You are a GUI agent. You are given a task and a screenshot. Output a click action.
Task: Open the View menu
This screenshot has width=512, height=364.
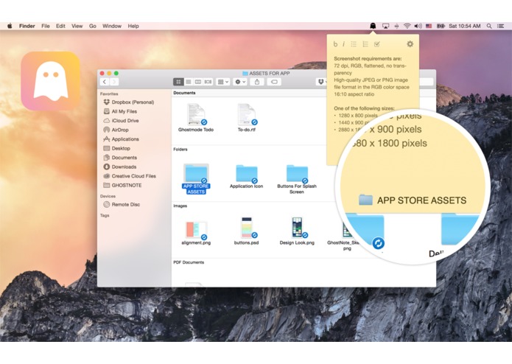click(x=77, y=26)
